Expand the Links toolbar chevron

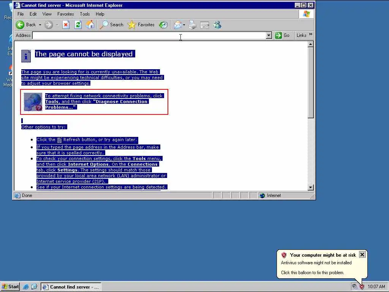pos(311,34)
